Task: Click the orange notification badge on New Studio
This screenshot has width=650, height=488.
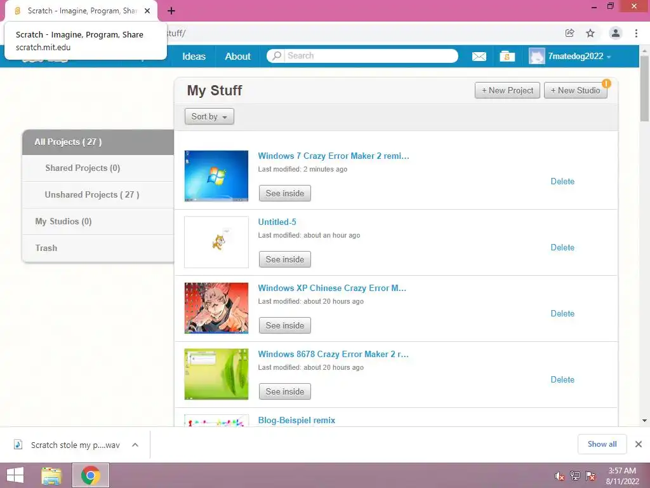Action: [606, 84]
